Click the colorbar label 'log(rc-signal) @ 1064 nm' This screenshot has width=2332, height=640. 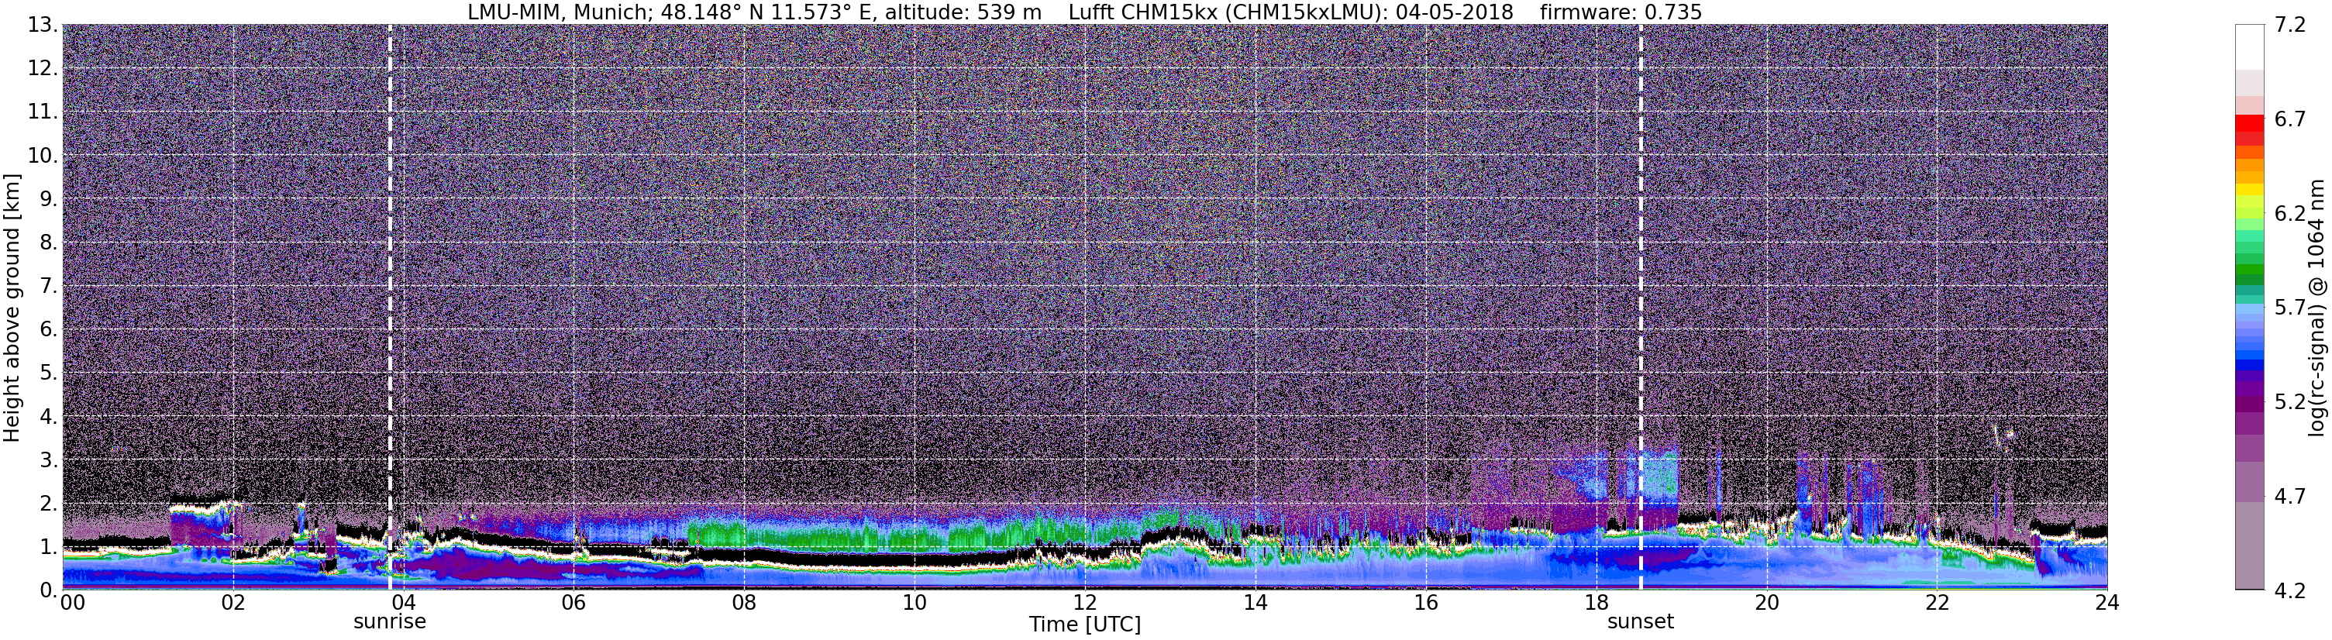click(2316, 307)
